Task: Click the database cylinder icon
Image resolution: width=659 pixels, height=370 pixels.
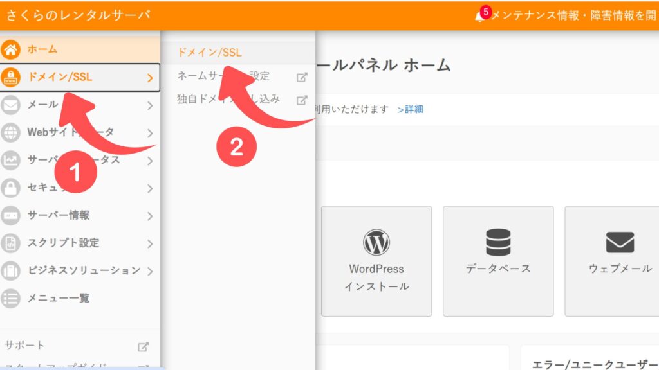Action: 498,242
